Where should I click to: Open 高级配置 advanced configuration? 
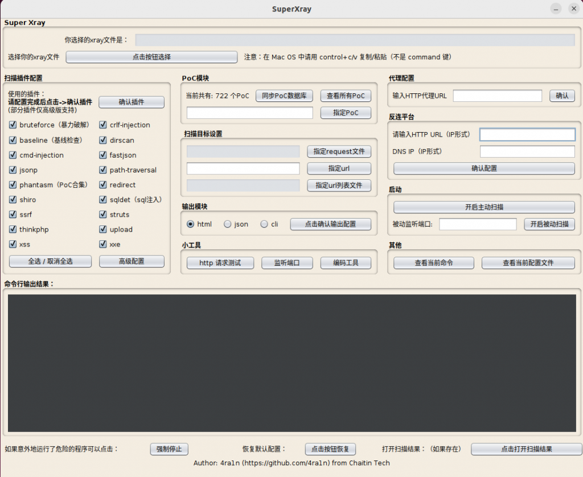tap(132, 261)
